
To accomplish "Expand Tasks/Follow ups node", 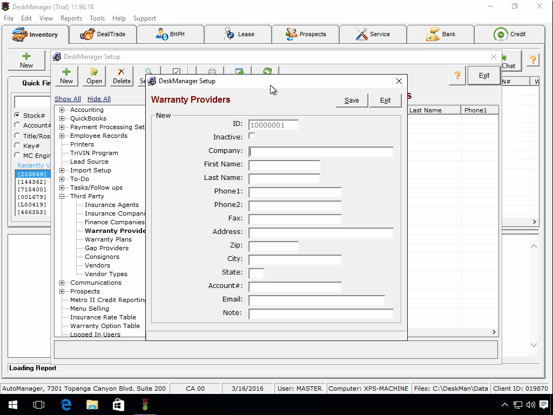I will (62, 188).
